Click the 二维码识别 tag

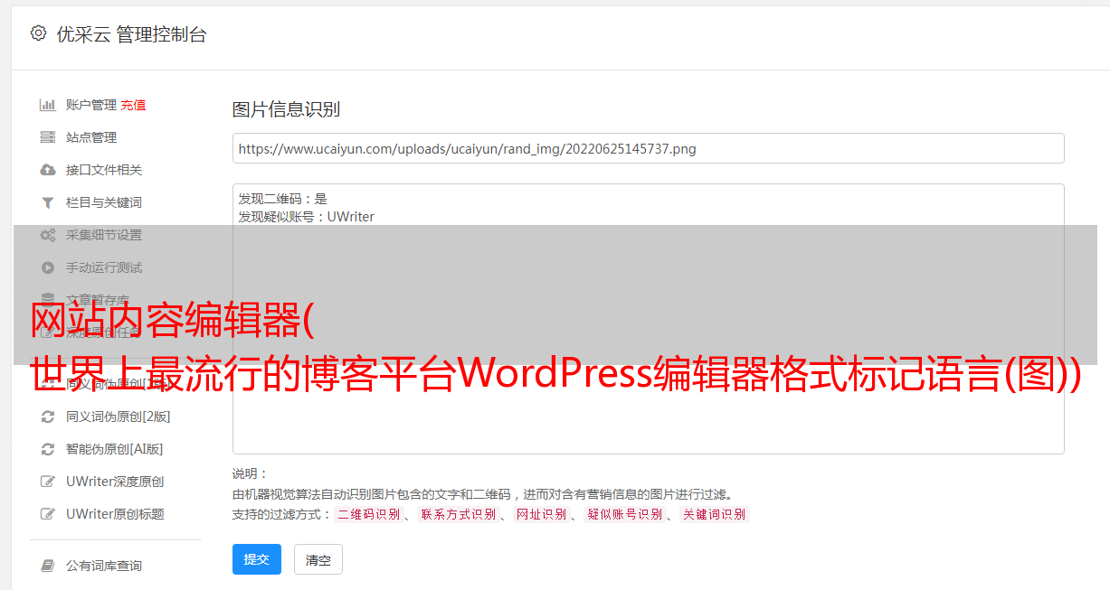pos(368,514)
